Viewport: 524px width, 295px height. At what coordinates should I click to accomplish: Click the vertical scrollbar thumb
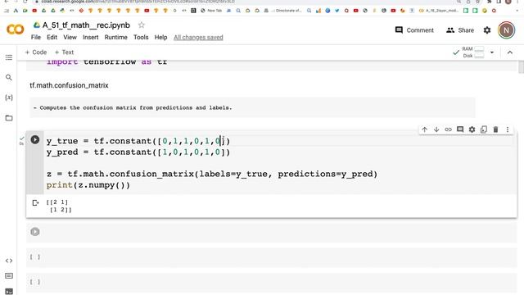pyautogui.click(x=521, y=67)
